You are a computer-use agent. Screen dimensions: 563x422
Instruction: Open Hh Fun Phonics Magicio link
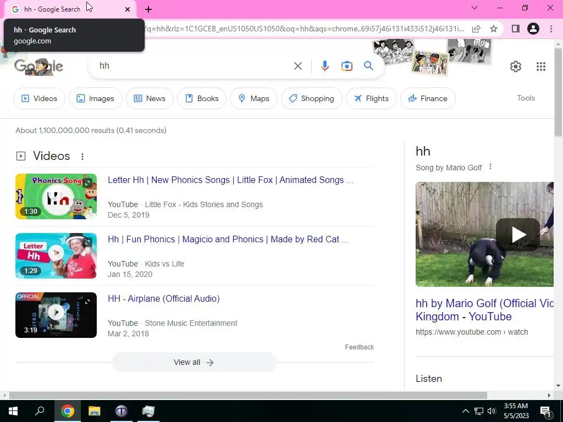pos(228,240)
